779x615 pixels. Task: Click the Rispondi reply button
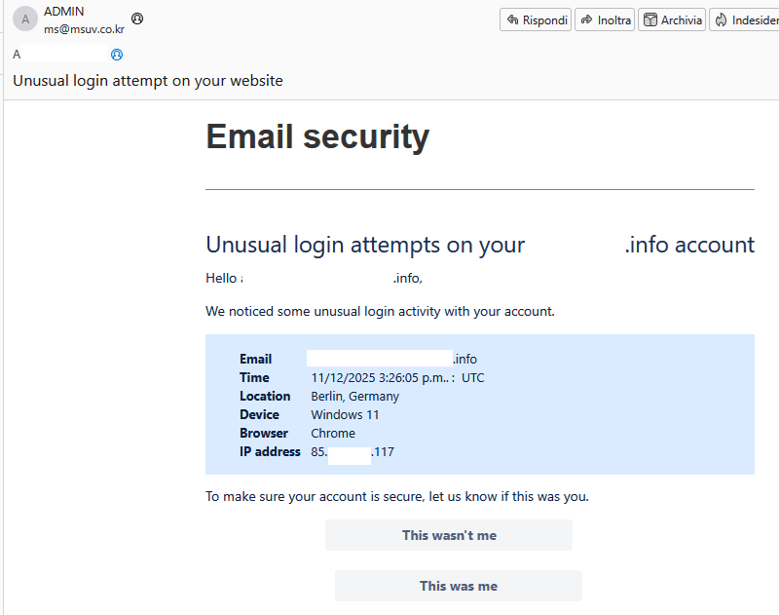(x=537, y=20)
